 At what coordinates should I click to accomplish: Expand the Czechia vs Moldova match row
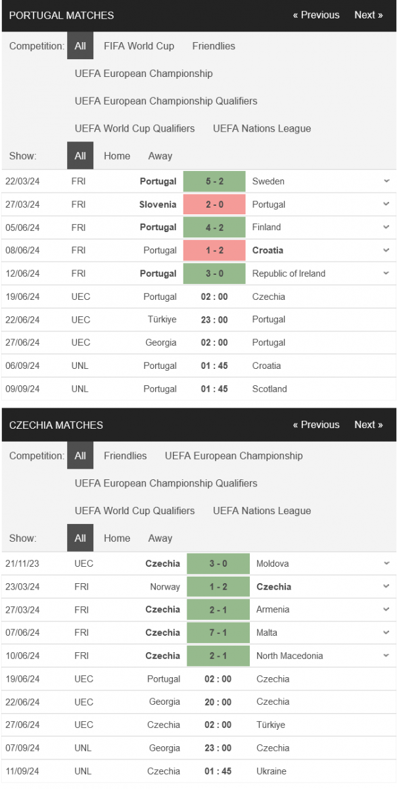386,563
